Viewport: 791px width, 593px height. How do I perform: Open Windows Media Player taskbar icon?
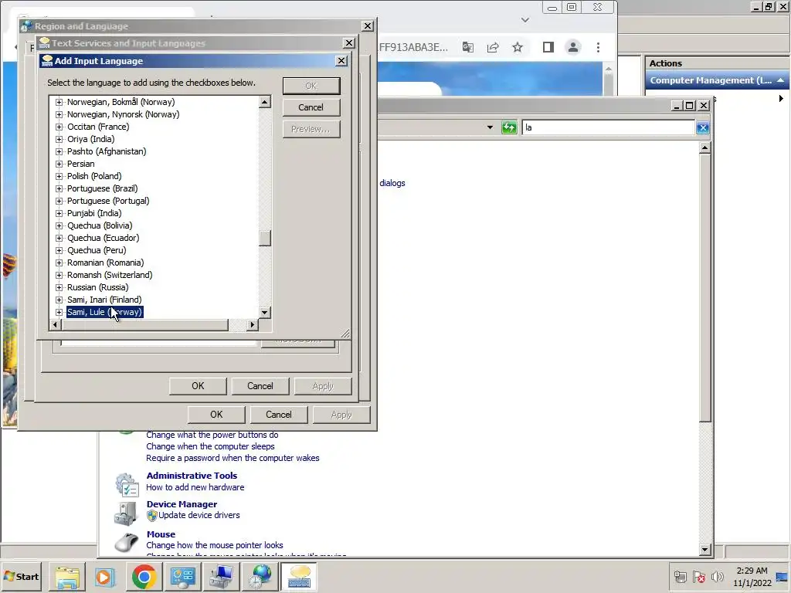coord(105,576)
